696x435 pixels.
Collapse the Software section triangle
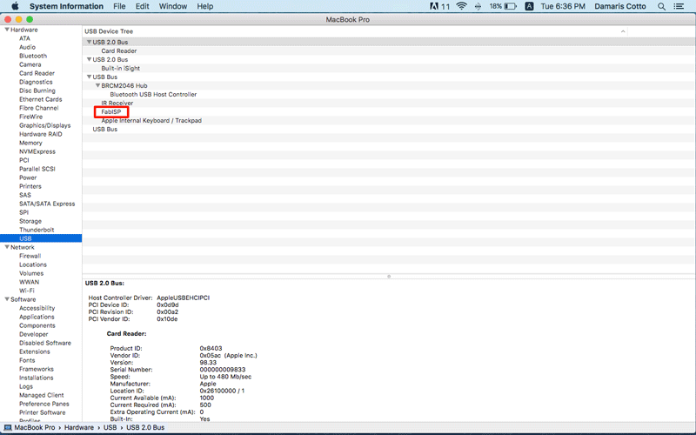point(7,299)
